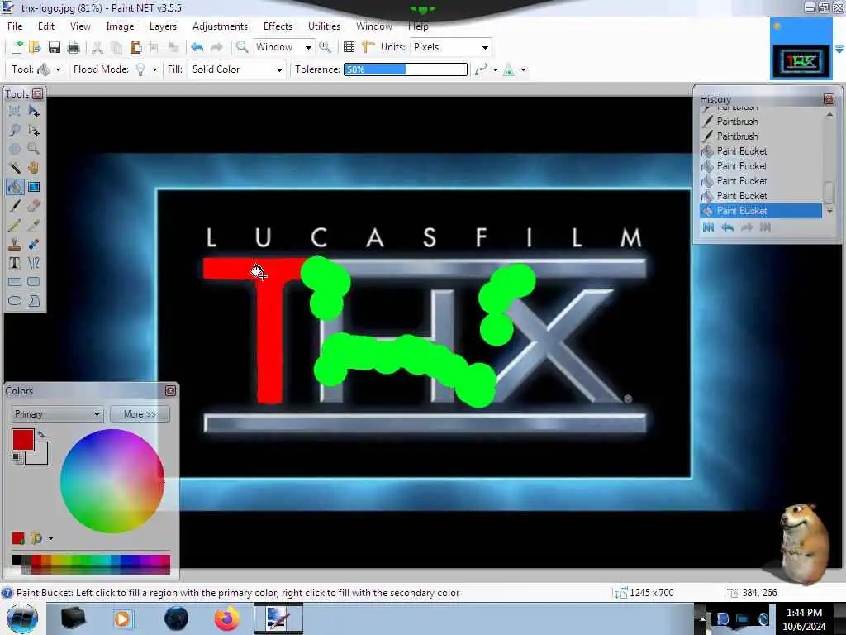Click the Zoom Out magnifier icon

(242, 47)
